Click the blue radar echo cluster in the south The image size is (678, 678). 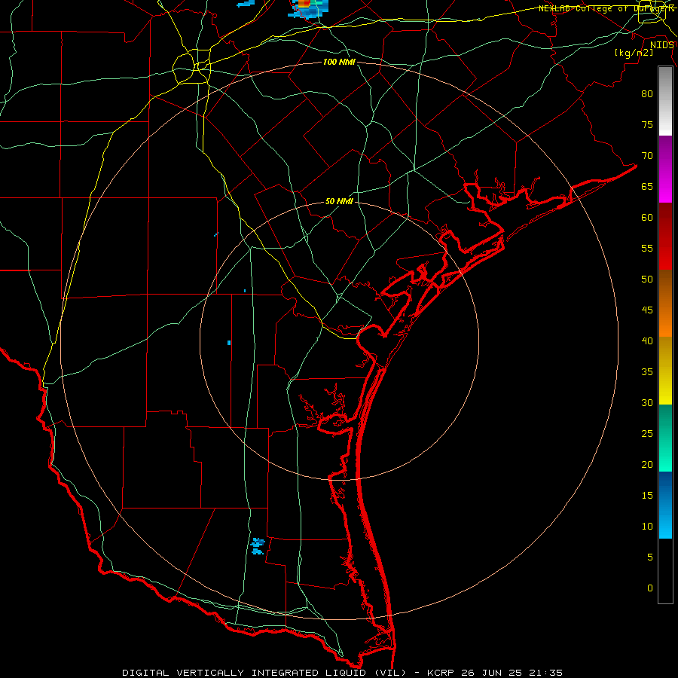coord(258,546)
